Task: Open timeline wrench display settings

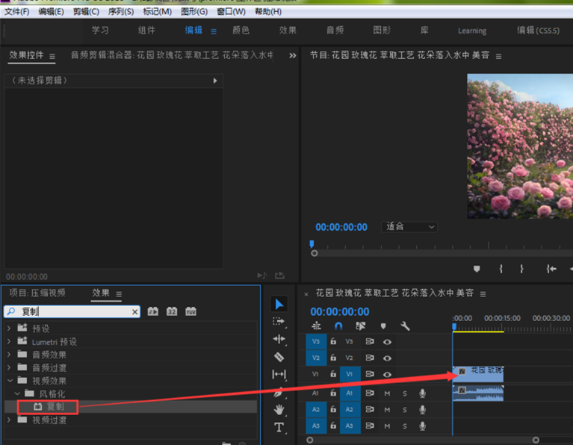Action: pos(405,326)
